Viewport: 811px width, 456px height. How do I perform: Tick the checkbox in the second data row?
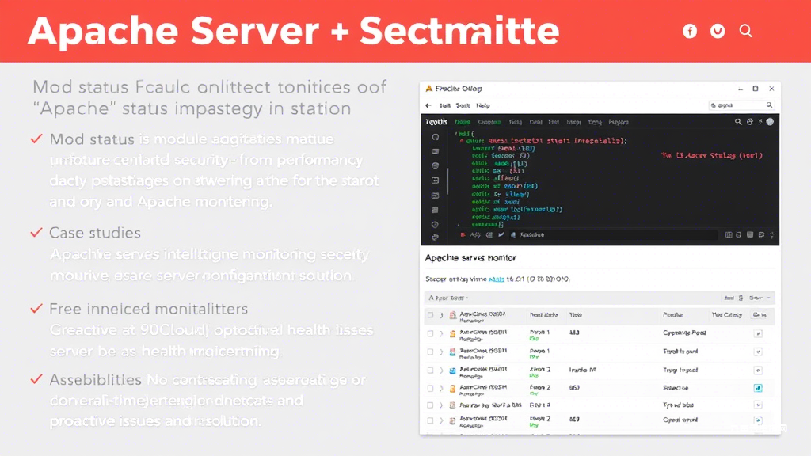pos(430,352)
